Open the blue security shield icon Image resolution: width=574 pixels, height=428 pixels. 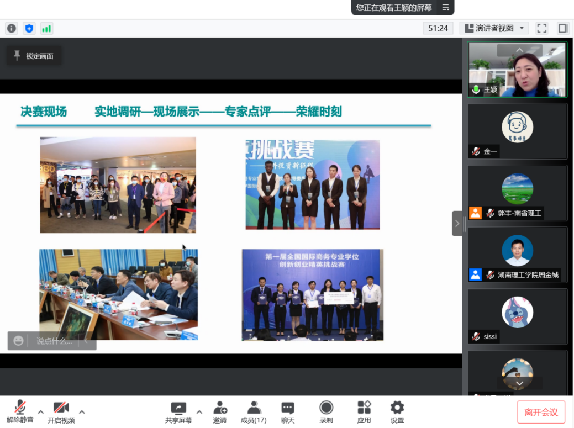(x=29, y=28)
